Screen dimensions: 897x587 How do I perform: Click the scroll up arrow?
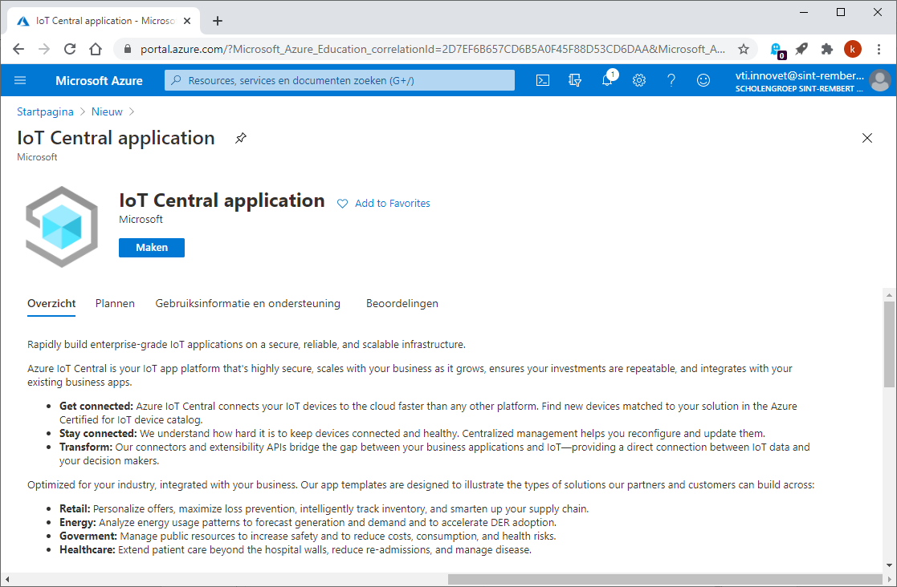click(x=889, y=295)
